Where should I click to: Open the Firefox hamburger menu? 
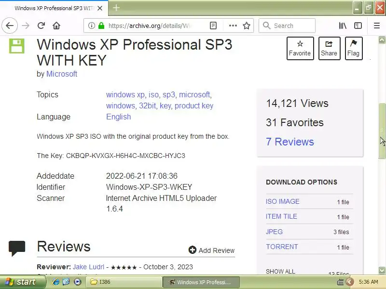[377, 26]
